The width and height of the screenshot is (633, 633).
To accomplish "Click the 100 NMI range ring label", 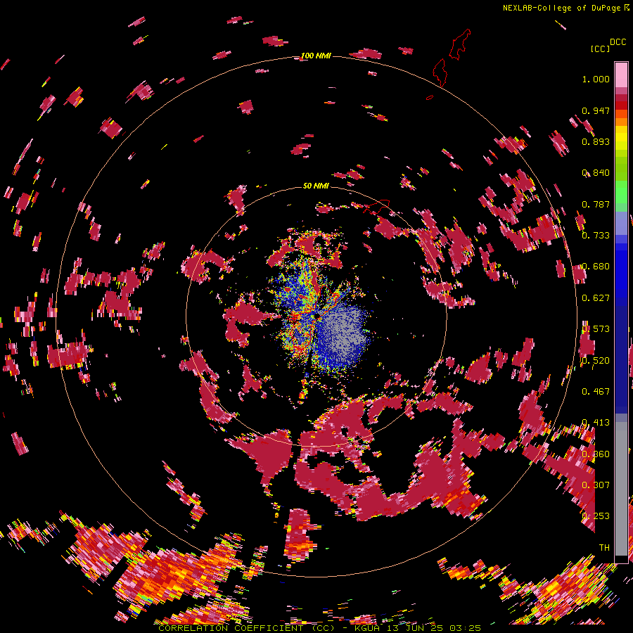I will point(316,56).
